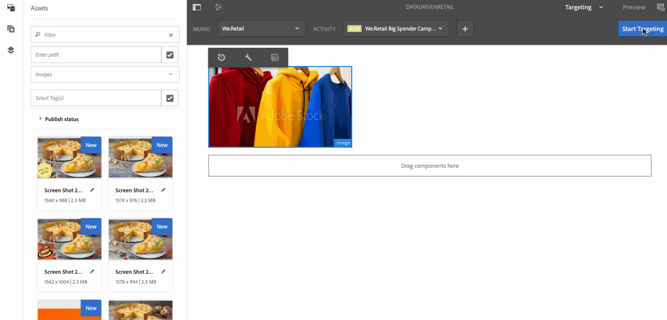Click the orange asset thumbnail
This screenshot has height=320, width=667.
[x=70, y=310]
